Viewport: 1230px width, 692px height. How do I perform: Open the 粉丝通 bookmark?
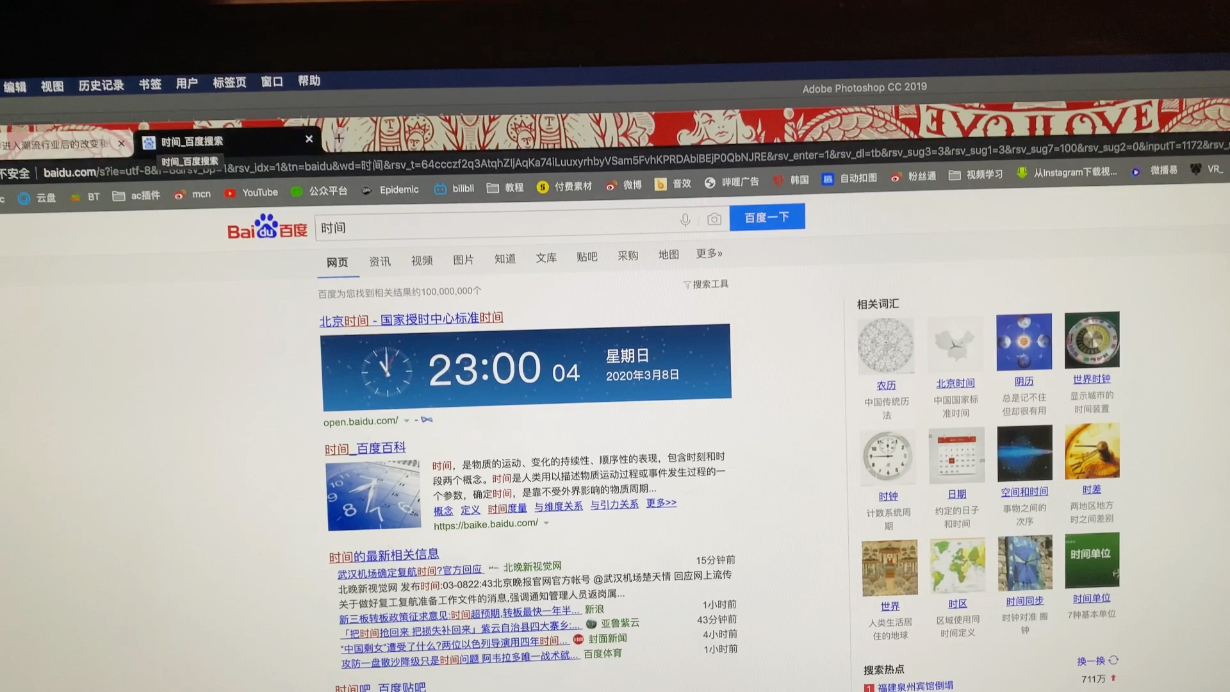(914, 177)
